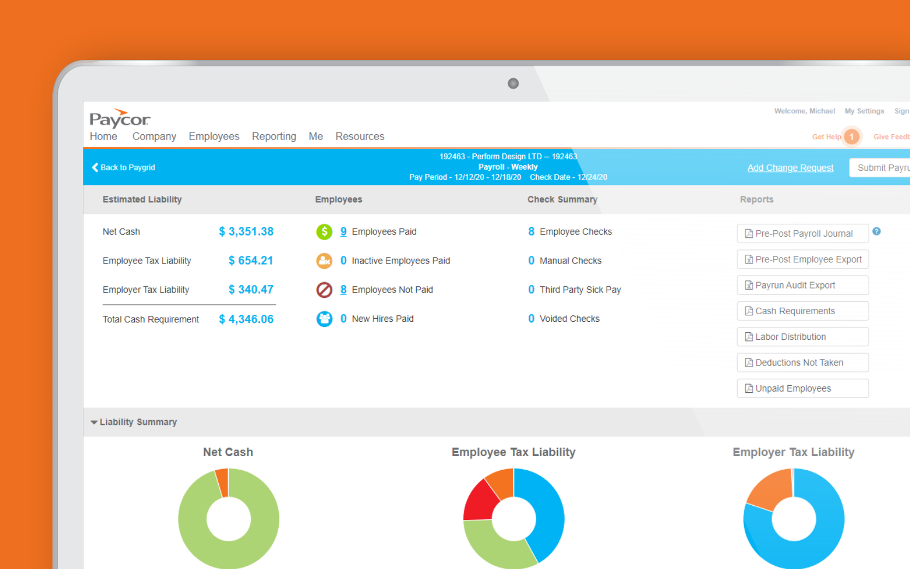Open the Employees menu
The height and width of the screenshot is (569, 910).
214,136
